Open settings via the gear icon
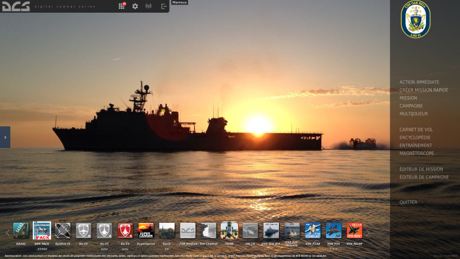Screen dimensions: 460x259 [135, 6]
